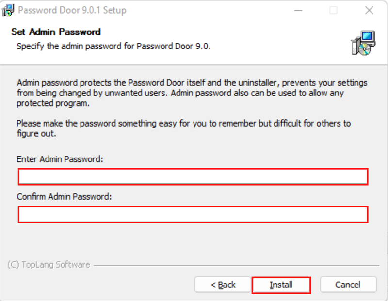Close the setup window
The width and height of the screenshot is (388, 301).
(x=369, y=10)
